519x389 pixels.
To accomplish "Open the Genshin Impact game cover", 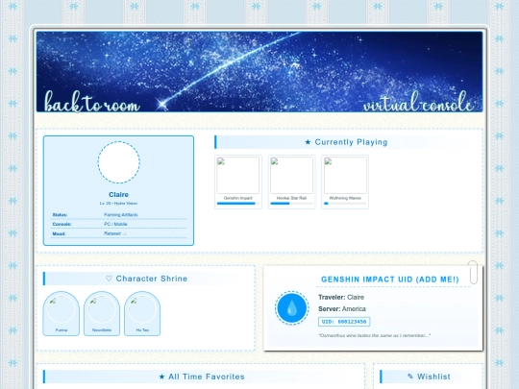I will tap(238, 176).
